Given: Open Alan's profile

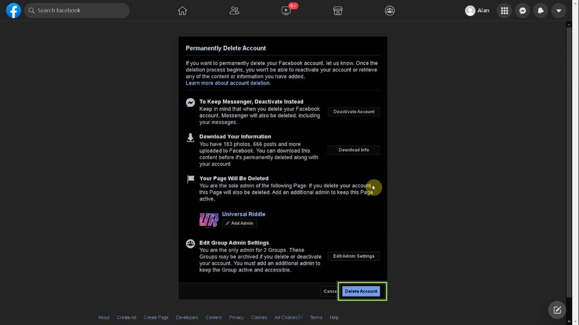Looking at the screenshot, I should tap(478, 11).
